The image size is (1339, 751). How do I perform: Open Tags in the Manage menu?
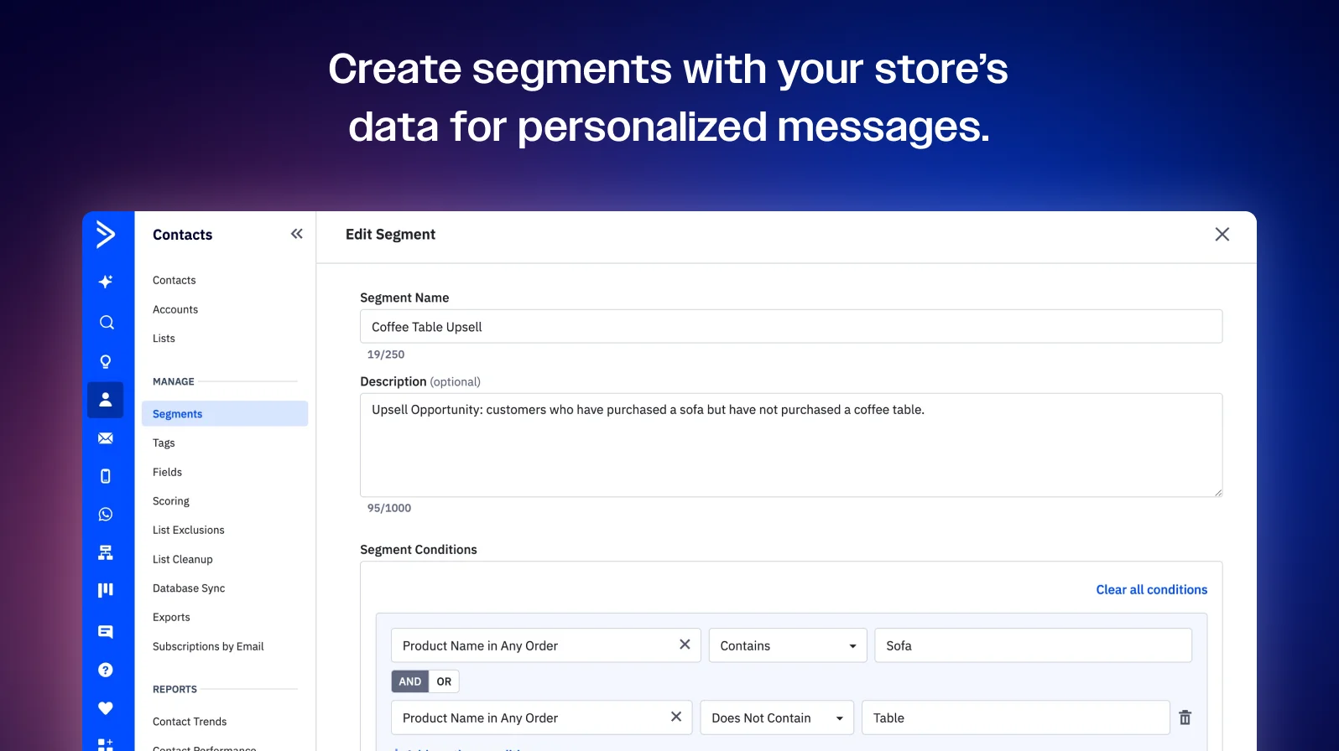164,443
